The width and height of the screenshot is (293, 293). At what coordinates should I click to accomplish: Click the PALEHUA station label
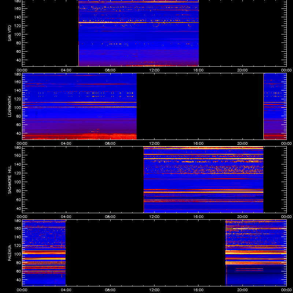[x=10, y=253]
